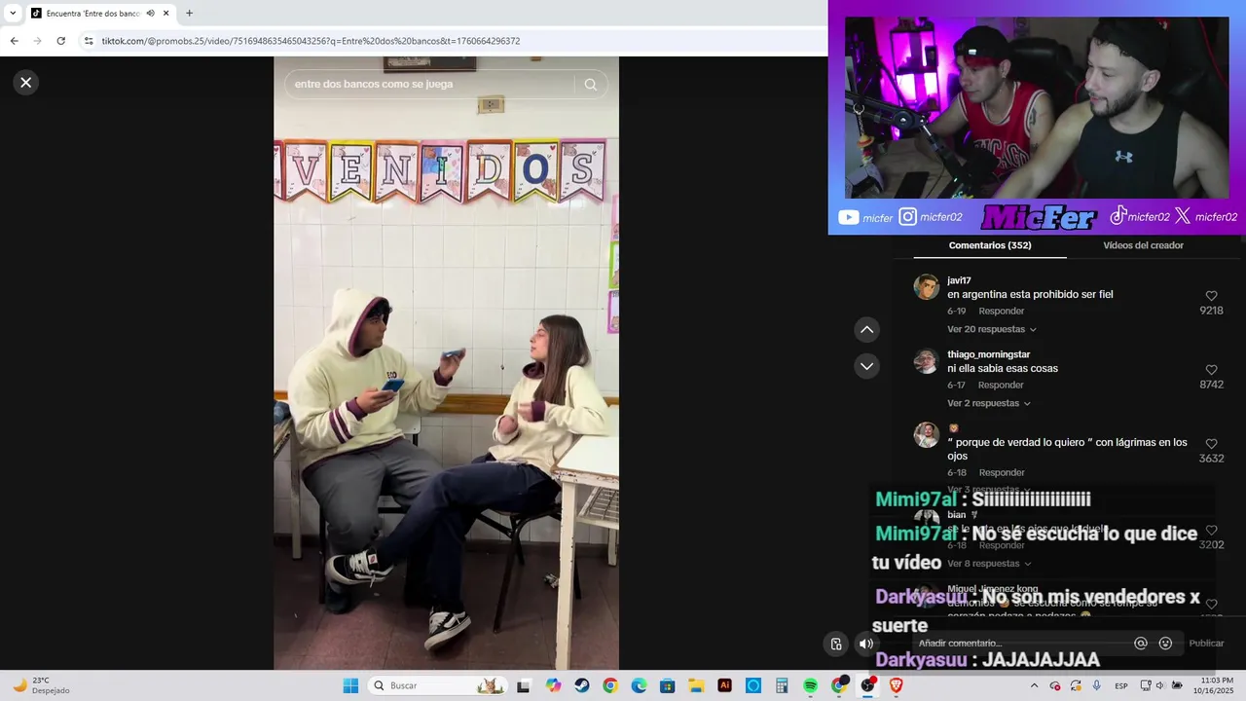This screenshot has height=701, width=1246.
Task: Open the Google Chrome taskbar icon next to Steam
Action: click(610, 685)
